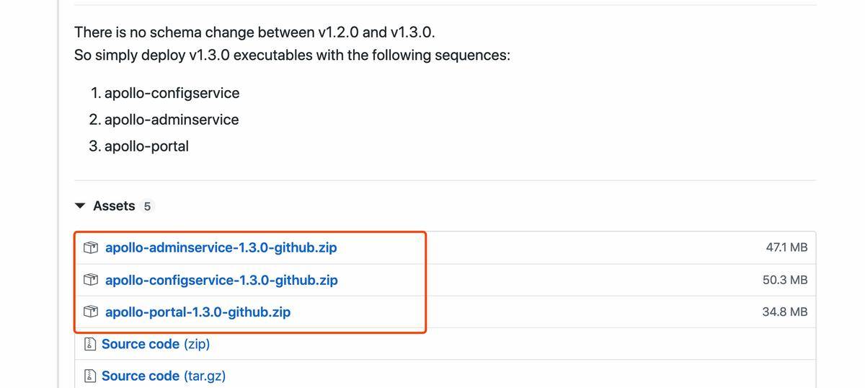Click the package icon beside apollo-configservice zip

click(x=90, y=280)
